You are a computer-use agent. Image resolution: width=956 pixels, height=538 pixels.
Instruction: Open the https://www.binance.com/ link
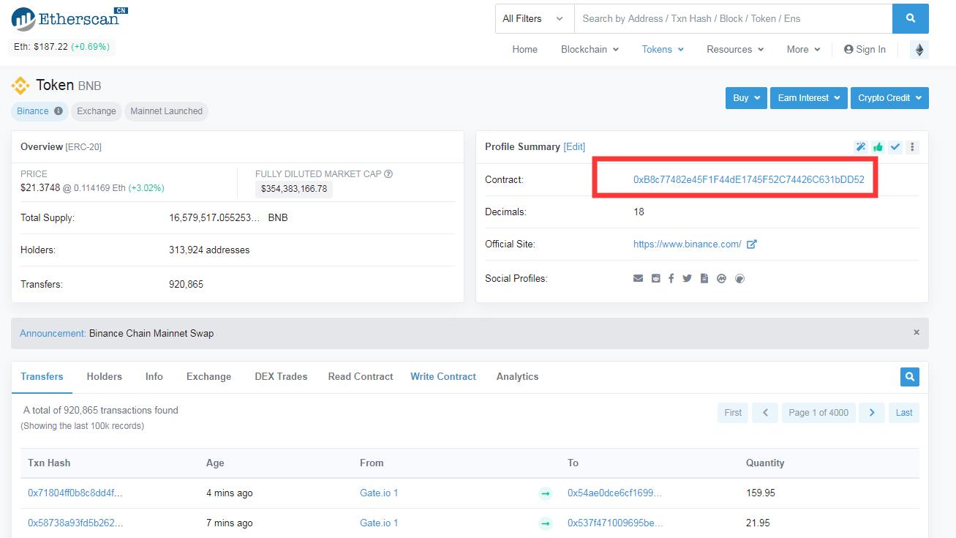coord(688,244)
